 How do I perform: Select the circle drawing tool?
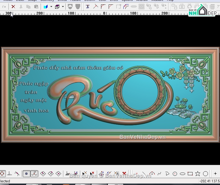[175, 174]
